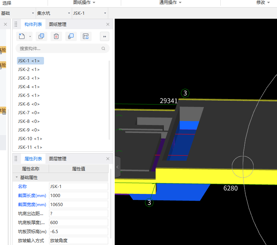Select JSK-4 <1> in component list
Screen dimensions: 277x245
29,87
